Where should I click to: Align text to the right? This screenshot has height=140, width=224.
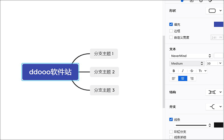192,78
